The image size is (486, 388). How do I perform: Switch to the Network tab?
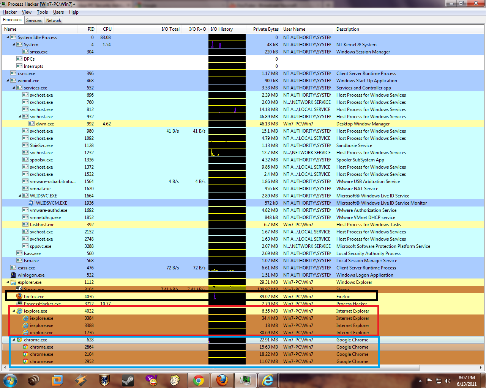pos(54,20)
